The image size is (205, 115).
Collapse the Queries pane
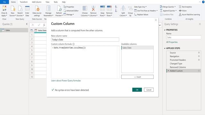click(27, 24)
